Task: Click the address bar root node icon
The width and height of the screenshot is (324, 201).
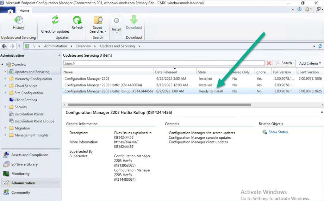Action: [x=27, y=46]
